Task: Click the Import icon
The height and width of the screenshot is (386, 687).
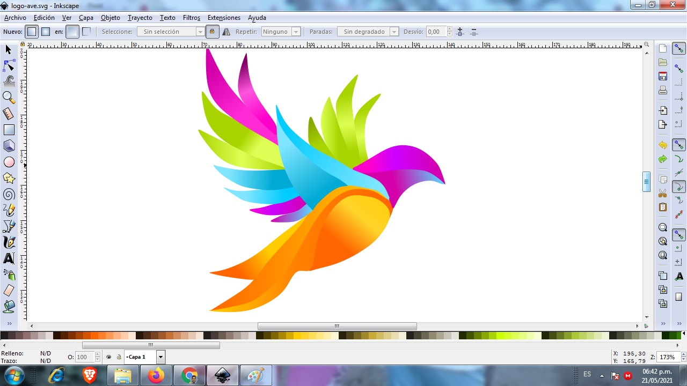Action: tap(663, 110)
